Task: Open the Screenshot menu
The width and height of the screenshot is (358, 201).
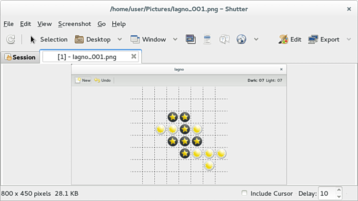Action: point(74,24)
